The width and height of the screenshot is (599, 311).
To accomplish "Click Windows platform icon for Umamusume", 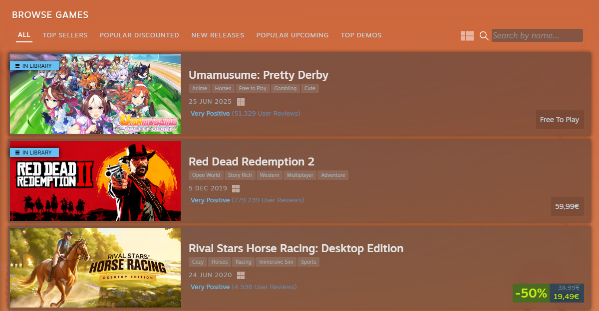I will click(x=241, y=102).
